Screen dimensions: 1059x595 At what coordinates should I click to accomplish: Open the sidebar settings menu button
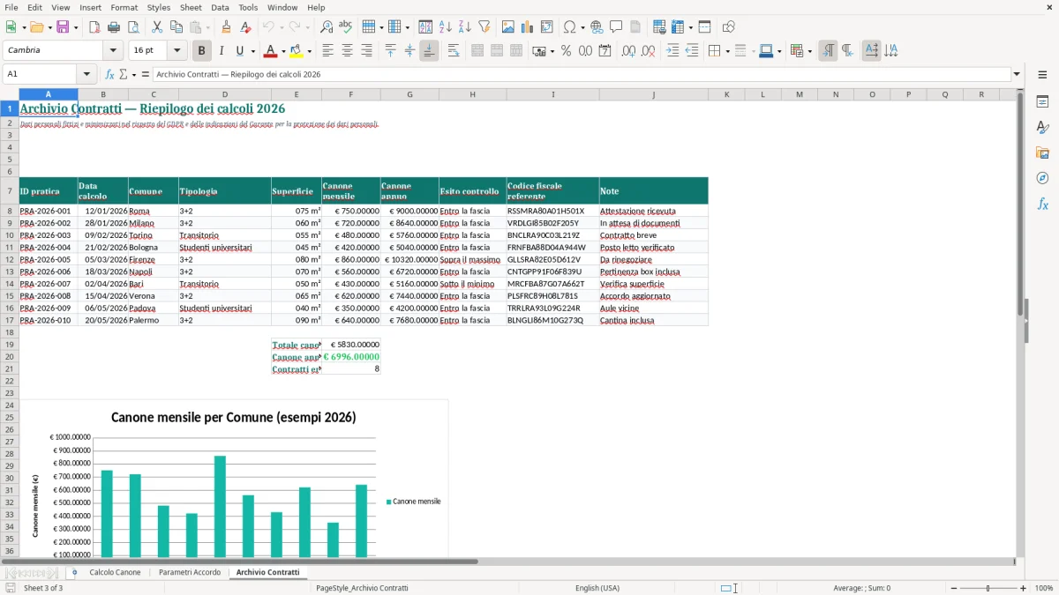pyautogui.click(x=1042, y=75)
